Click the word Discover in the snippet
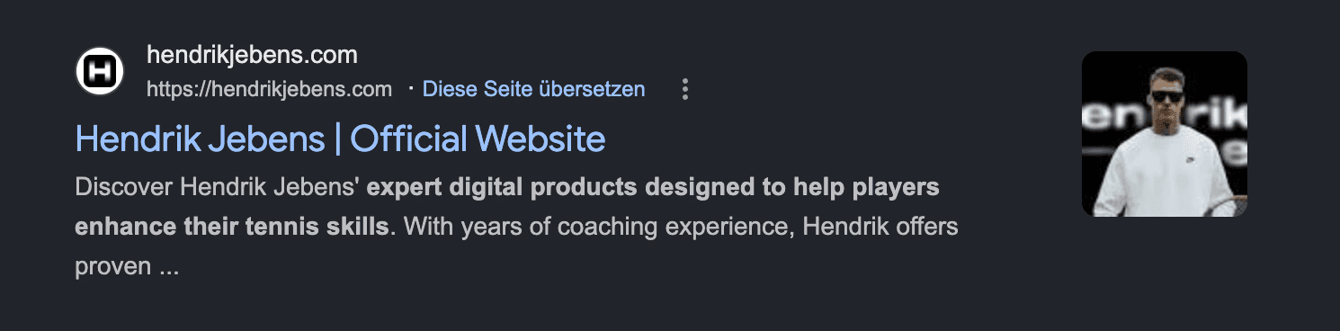Screen dimensions: 1340x331 tap(125, 189)
